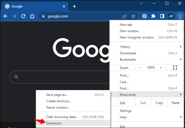
Task: Reload the page with refresh icon
Action: tap(23, 16)
